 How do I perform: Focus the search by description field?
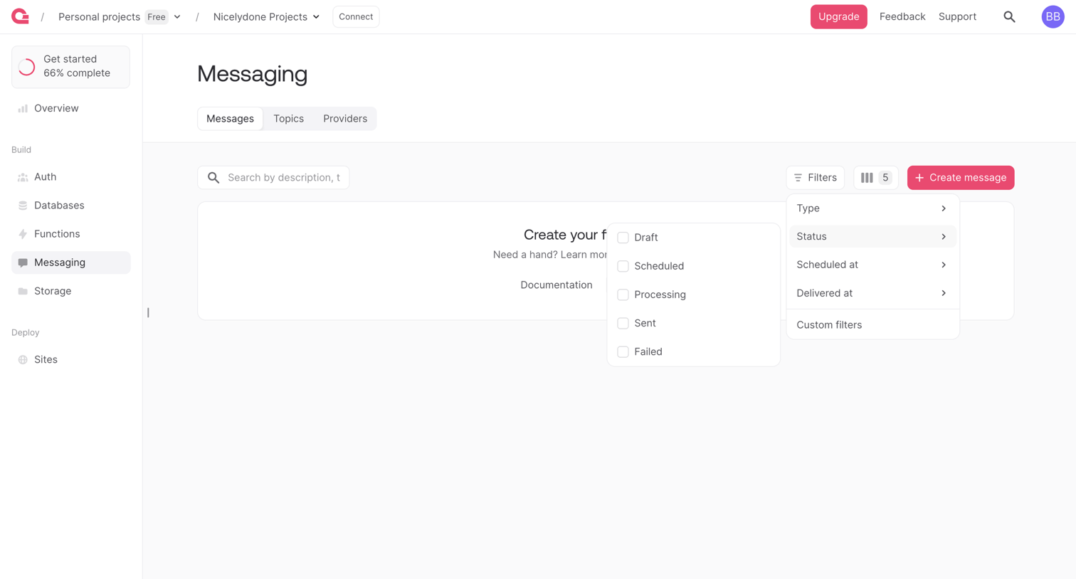(x=273, y=178)
